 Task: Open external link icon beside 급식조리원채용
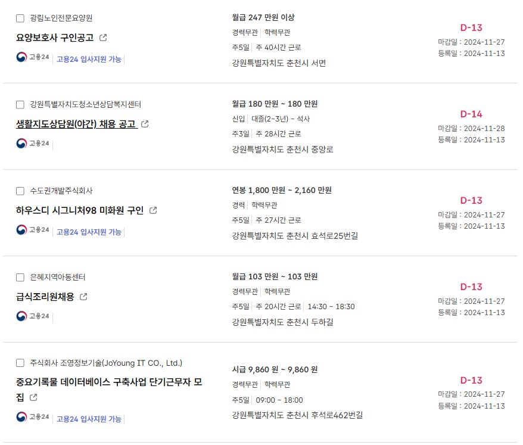pos(83,297)
